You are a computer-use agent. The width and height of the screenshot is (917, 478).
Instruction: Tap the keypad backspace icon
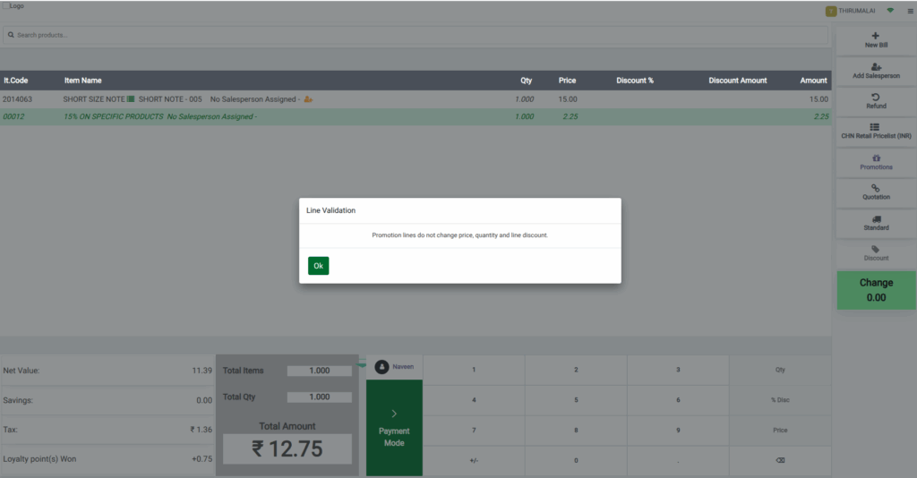pos(780,460)
